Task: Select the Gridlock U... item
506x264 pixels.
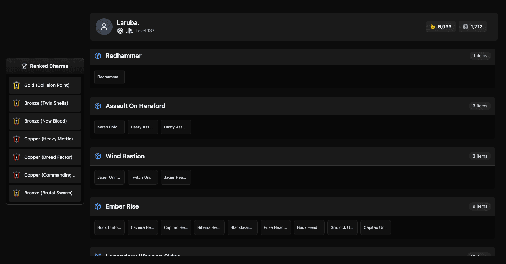Action: (342, 227)
